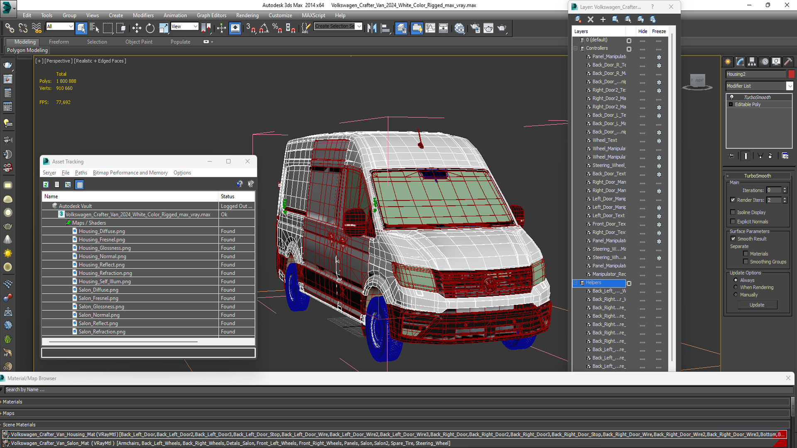Click Configure Modifier Sets icon
The height and width of the screenshot is (448, 797).
tap(785, 156)
